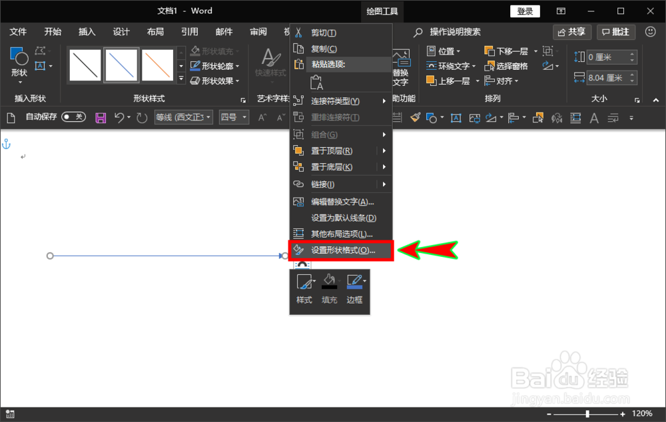Click the 复制 context menu item

pos(340,49)
